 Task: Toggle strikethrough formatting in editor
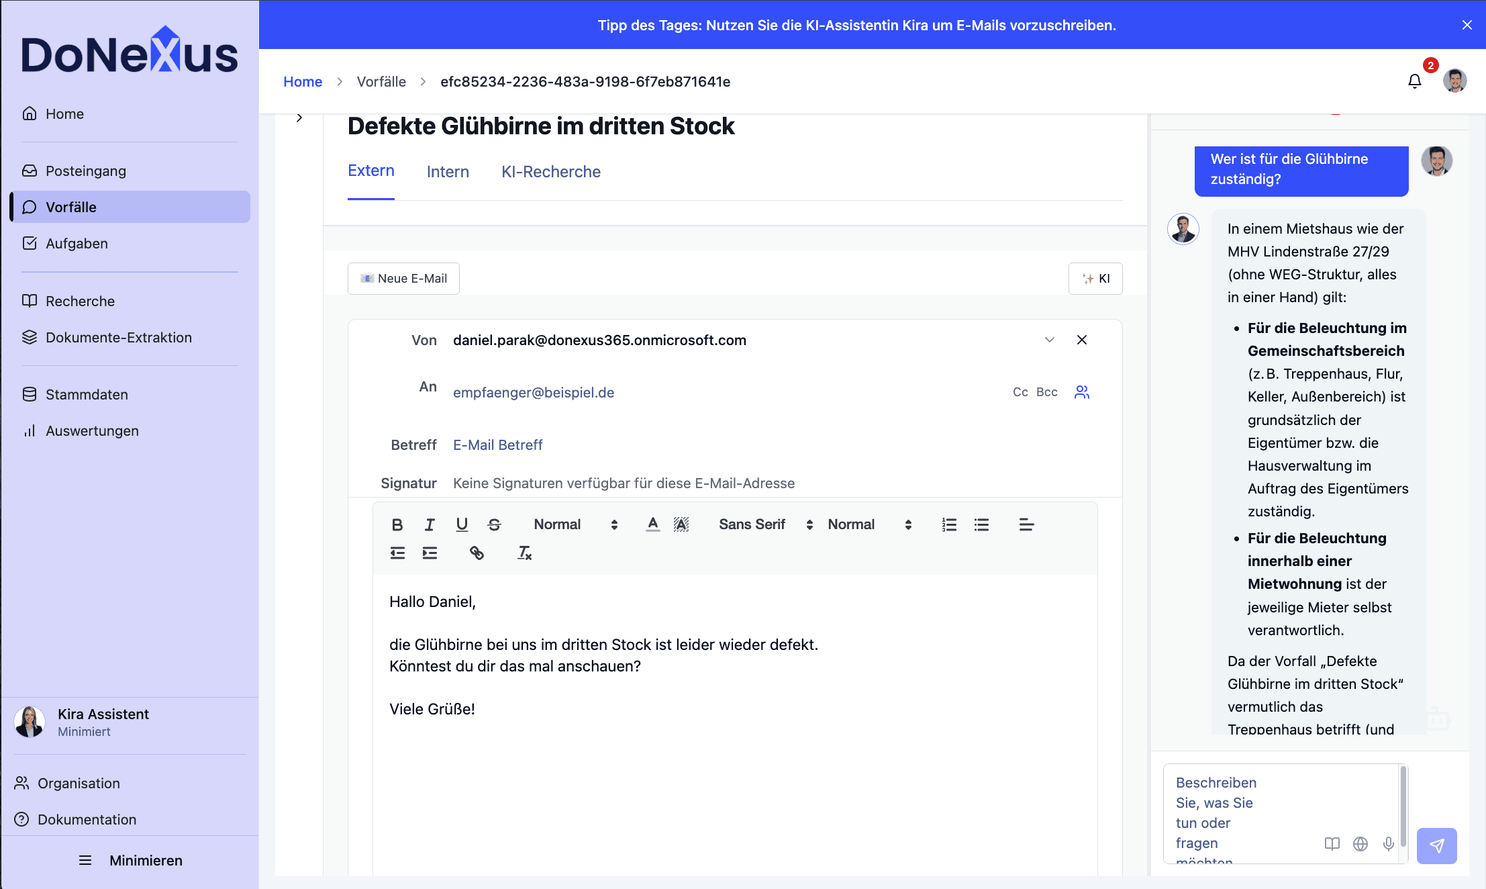click(494, 524)
